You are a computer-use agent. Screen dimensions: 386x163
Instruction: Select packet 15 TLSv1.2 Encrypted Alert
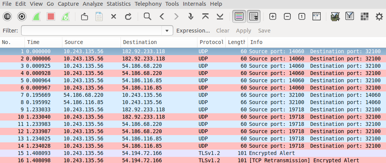click(193, 153)
